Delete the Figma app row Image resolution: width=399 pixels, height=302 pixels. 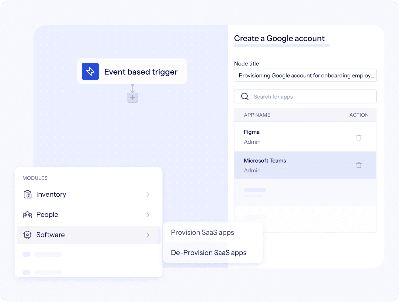coord(359,138)
